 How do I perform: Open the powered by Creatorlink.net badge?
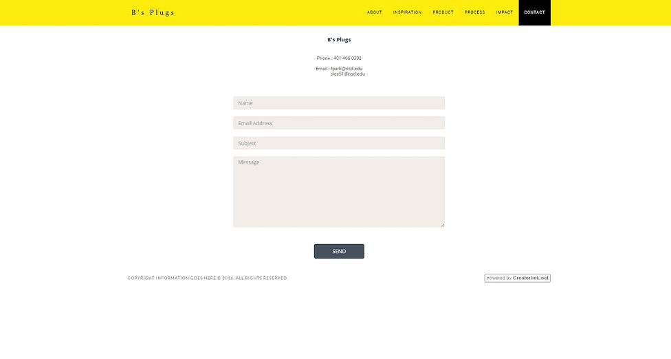point(518,278)
